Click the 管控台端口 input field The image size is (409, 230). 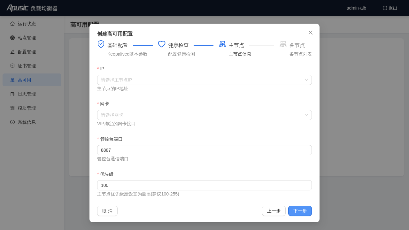point(204,150)
